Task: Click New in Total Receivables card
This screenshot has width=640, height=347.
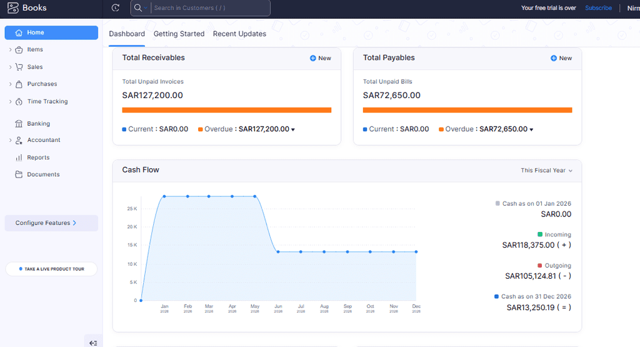Action: point(321,58)
